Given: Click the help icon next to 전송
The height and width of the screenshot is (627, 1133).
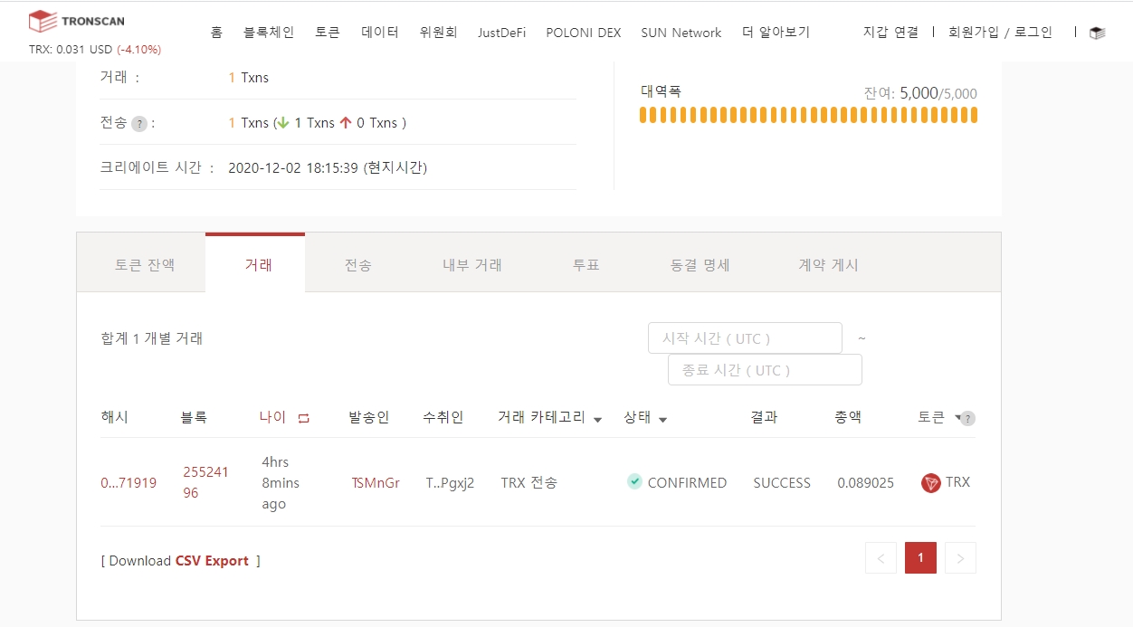Looking at the screenshot, I should [139, 124].
